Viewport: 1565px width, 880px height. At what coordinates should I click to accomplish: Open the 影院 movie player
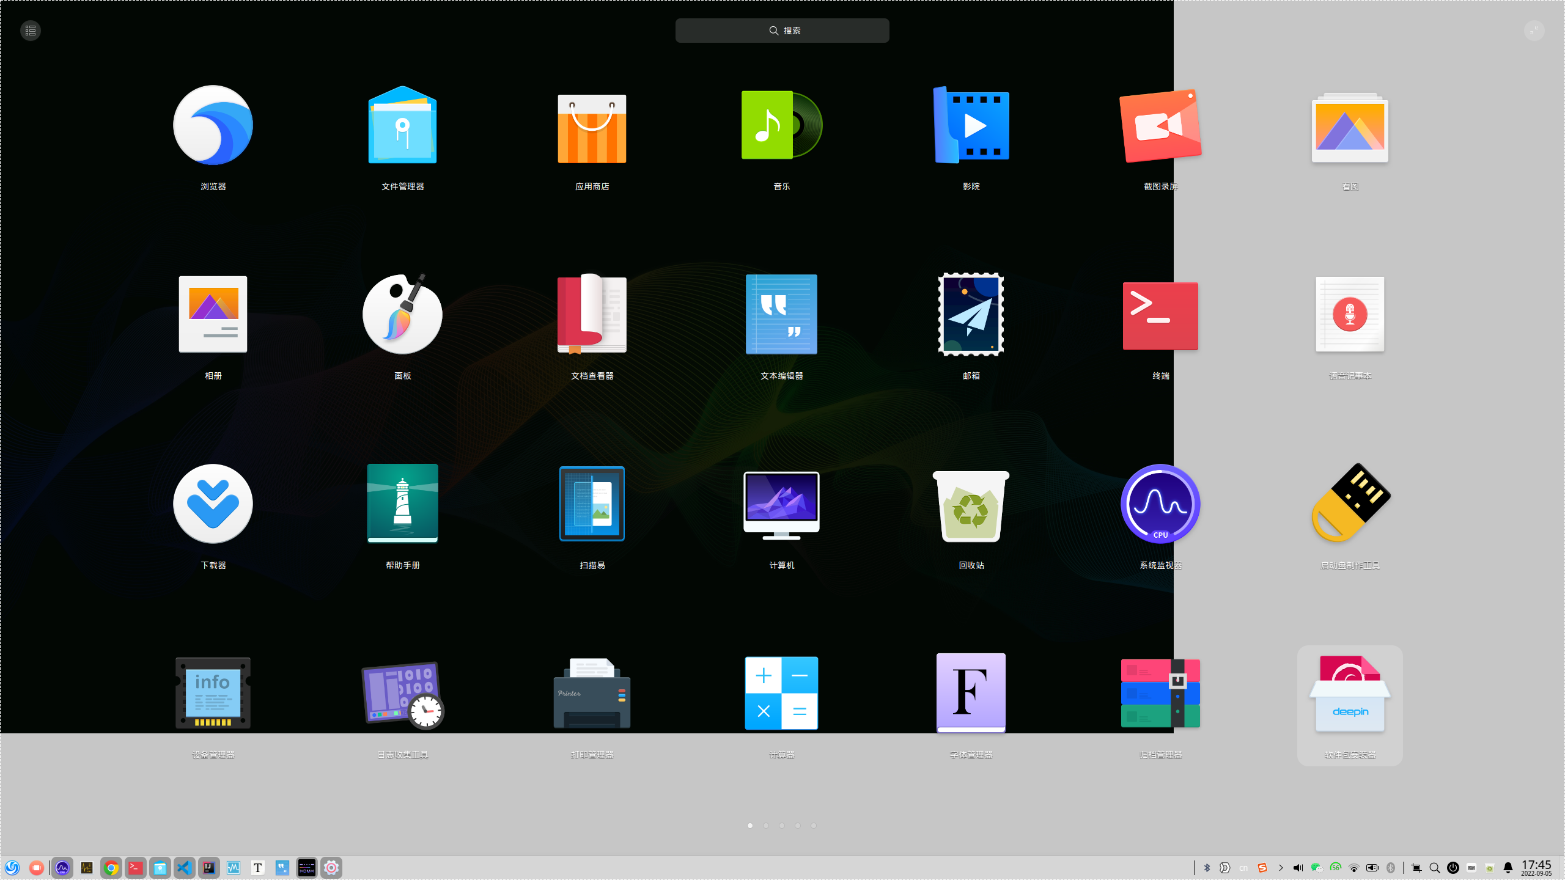coord(971,125)
